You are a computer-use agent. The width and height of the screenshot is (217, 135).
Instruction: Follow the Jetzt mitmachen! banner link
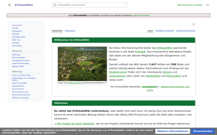pyautogui.click(x=141, y=15)
